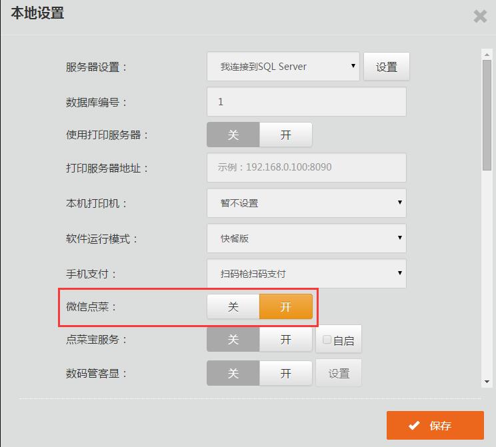The width and height of the screenshot is (496, 447).
Task: Click the 数据库编号 input field
Action: coord(306,102)
